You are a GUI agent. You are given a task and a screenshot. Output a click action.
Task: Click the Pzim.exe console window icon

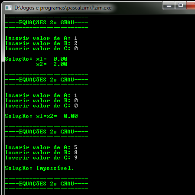(x=8, y=8)
